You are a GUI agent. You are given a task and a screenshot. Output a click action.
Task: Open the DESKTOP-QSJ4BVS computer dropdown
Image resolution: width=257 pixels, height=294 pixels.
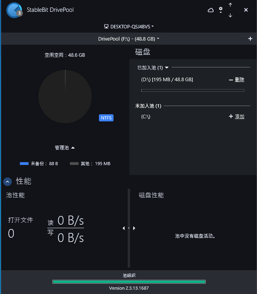pos(129,27)
